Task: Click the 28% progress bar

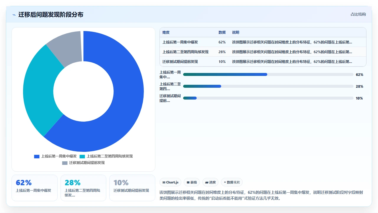Action: (x=268, y=86)
